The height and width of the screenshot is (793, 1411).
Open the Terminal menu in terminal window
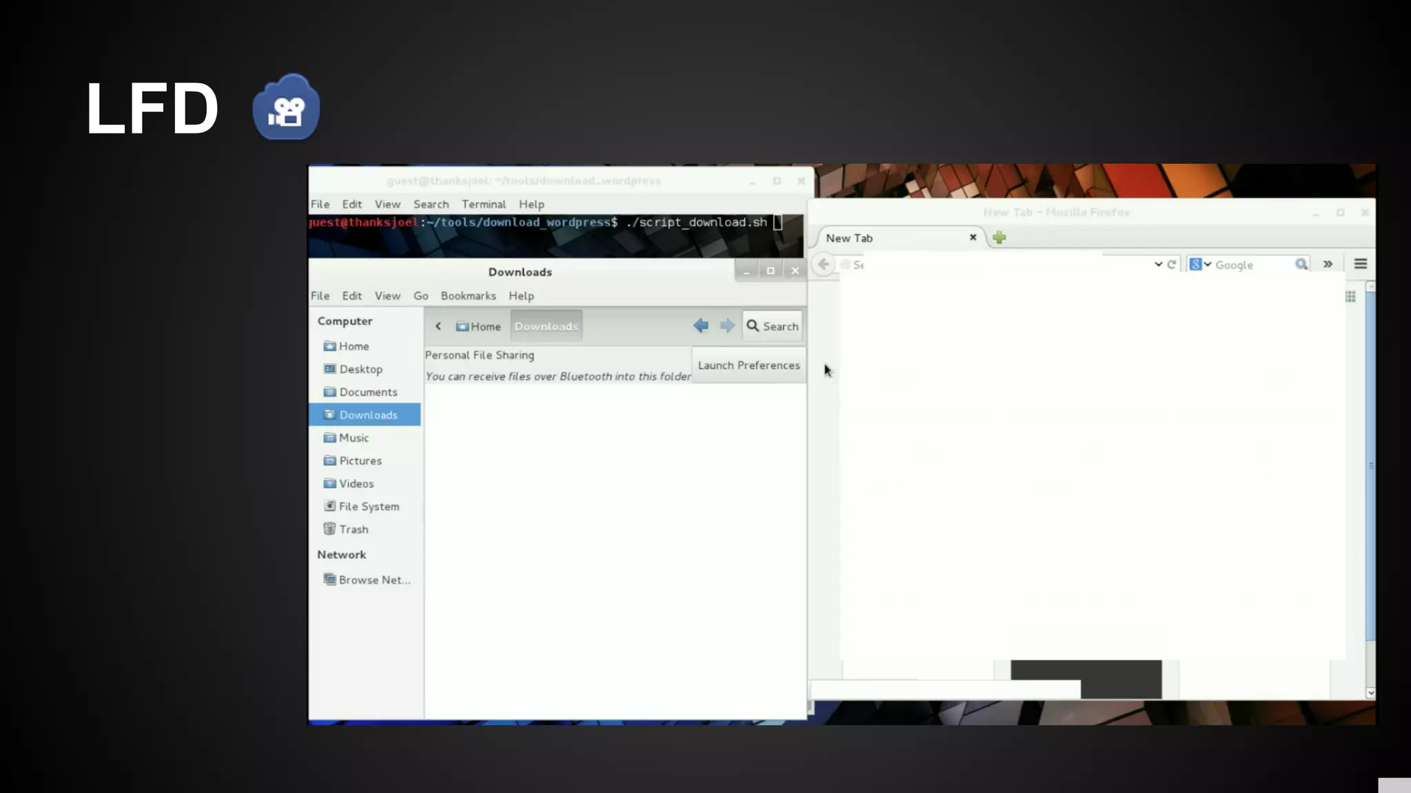pyautogui.click(x=483, y=204)
